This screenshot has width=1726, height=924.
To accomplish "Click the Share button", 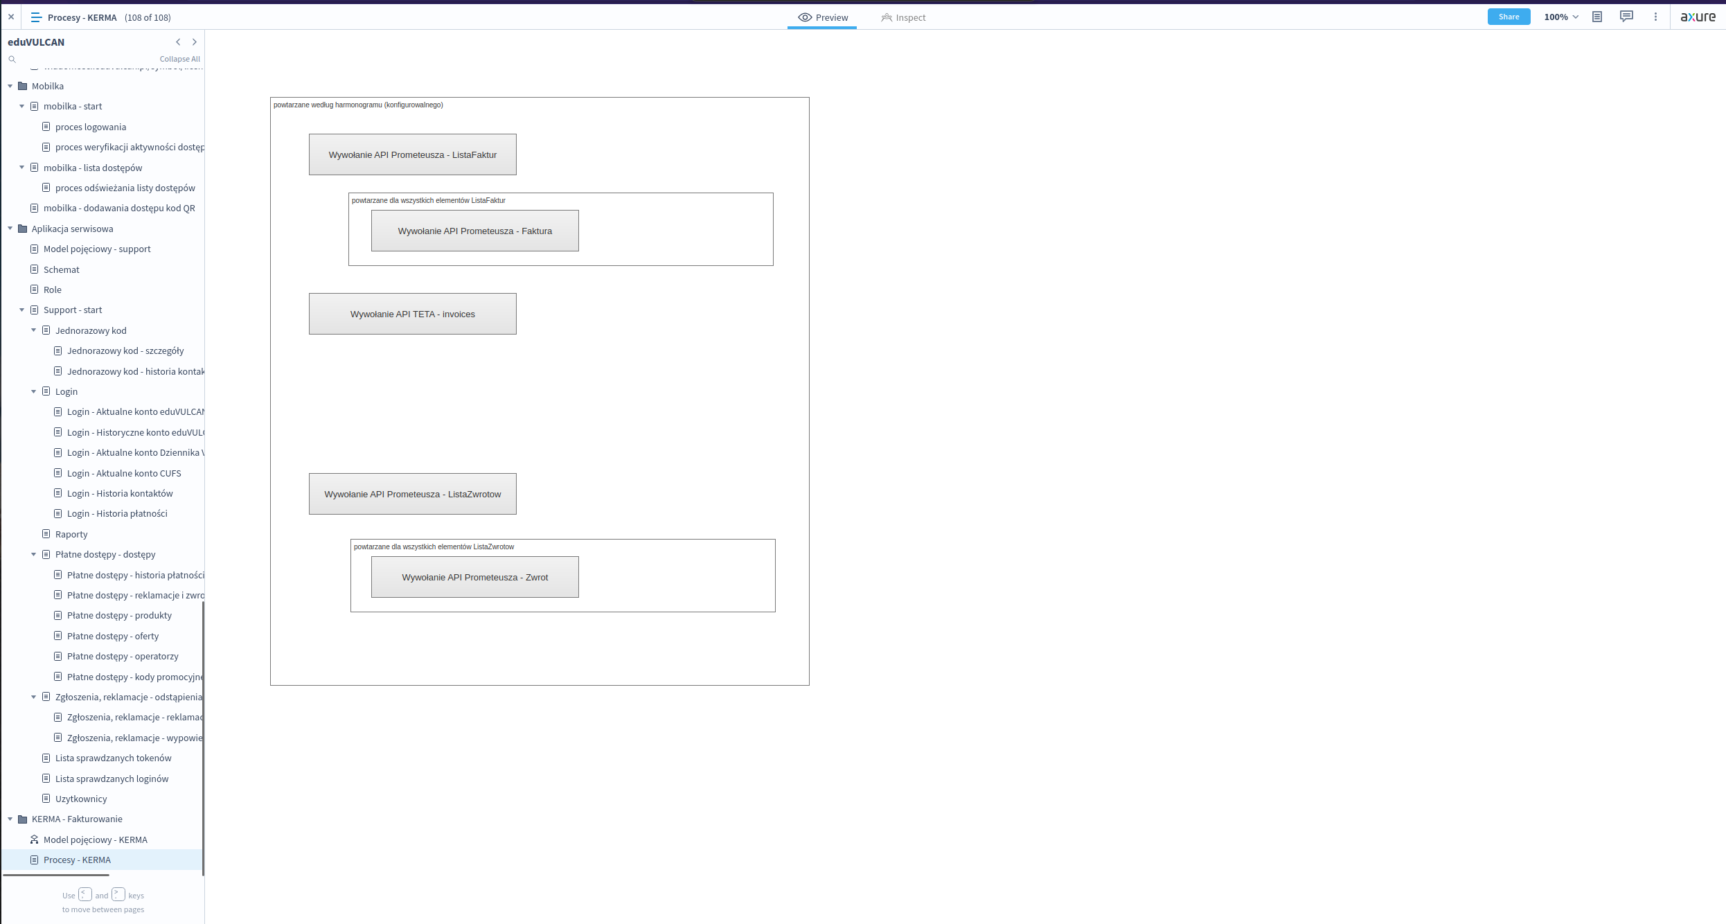I will coord(1509,17).
